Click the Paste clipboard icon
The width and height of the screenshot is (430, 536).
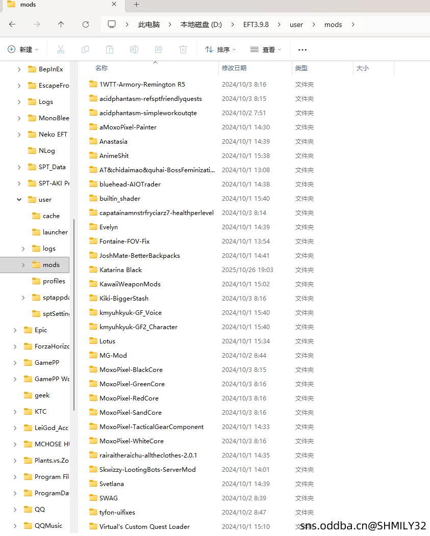point(110,49)
